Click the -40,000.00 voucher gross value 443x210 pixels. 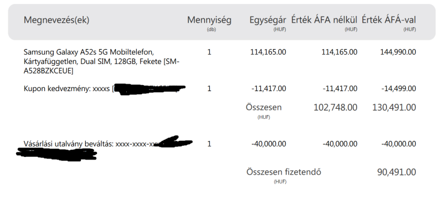399,144
